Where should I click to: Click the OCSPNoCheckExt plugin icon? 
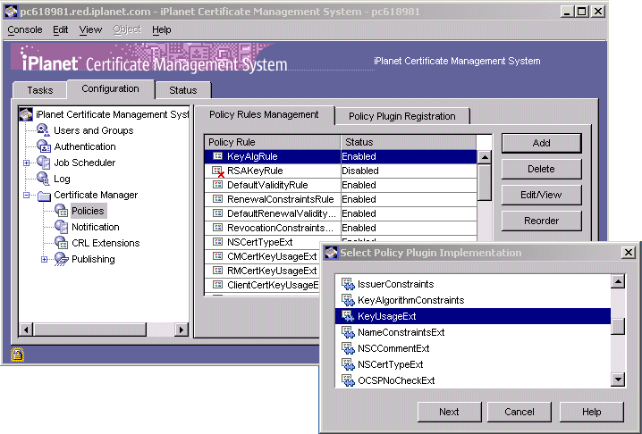tap(348, 380)
